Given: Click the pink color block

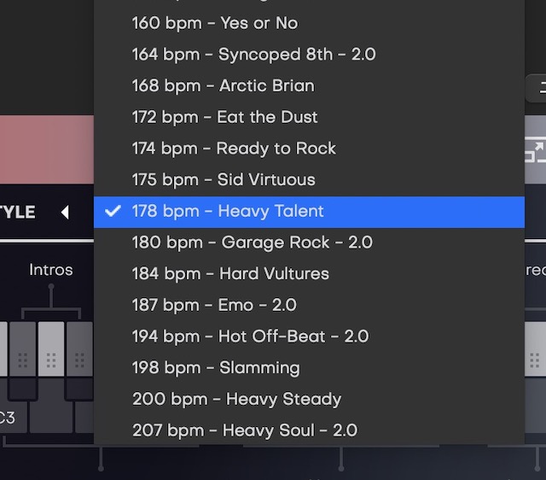Looking at the screenshot, I should click(47, 149).
